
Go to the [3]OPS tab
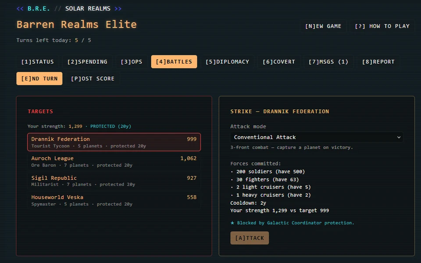pos(132,62)
